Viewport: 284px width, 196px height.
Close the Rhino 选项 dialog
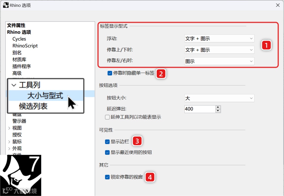(278, 5)
